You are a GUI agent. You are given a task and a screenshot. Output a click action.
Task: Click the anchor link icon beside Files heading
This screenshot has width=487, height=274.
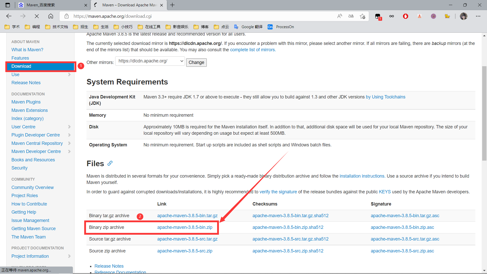pyautogui.click(x=110, y=163)
